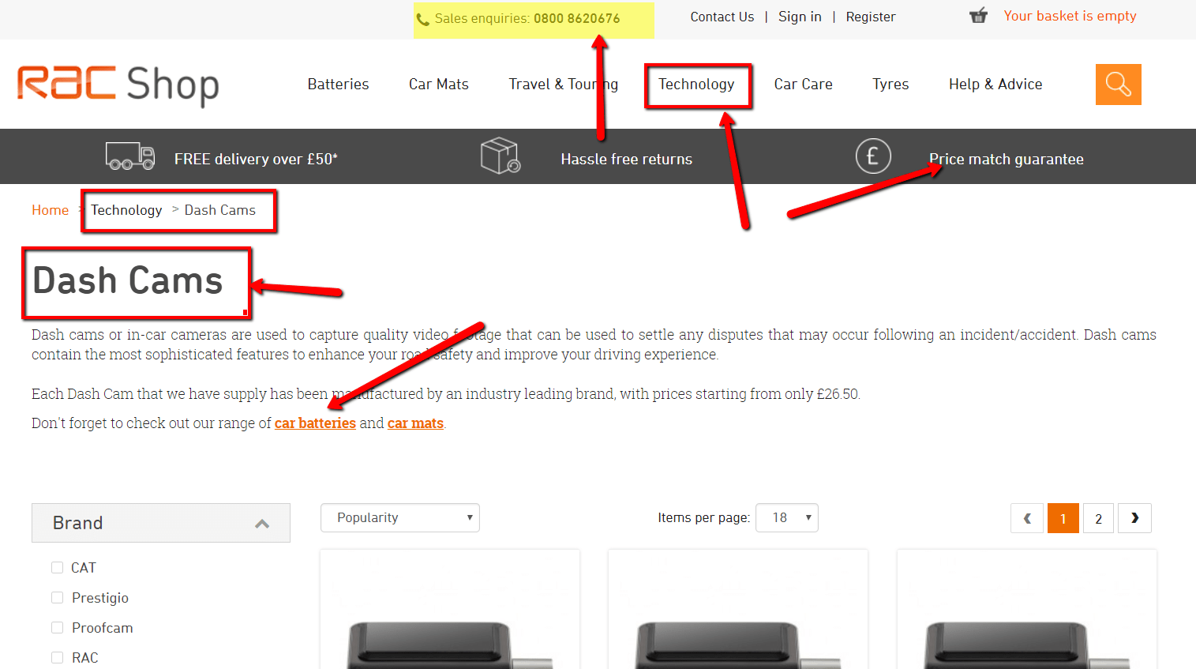Click the Register link

(x=871, y=17)
